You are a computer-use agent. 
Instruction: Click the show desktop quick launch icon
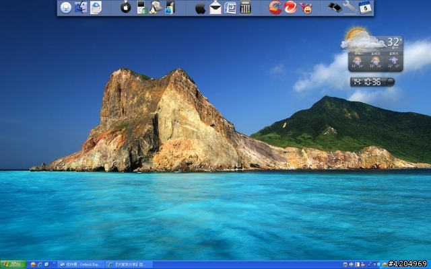46,264
